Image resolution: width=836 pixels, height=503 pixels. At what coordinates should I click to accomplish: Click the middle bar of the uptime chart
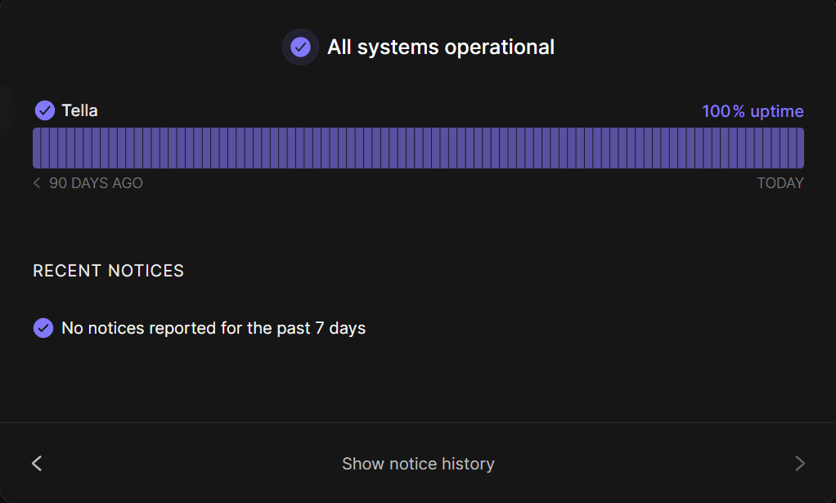pyautogui.click(x=419, y=148)
